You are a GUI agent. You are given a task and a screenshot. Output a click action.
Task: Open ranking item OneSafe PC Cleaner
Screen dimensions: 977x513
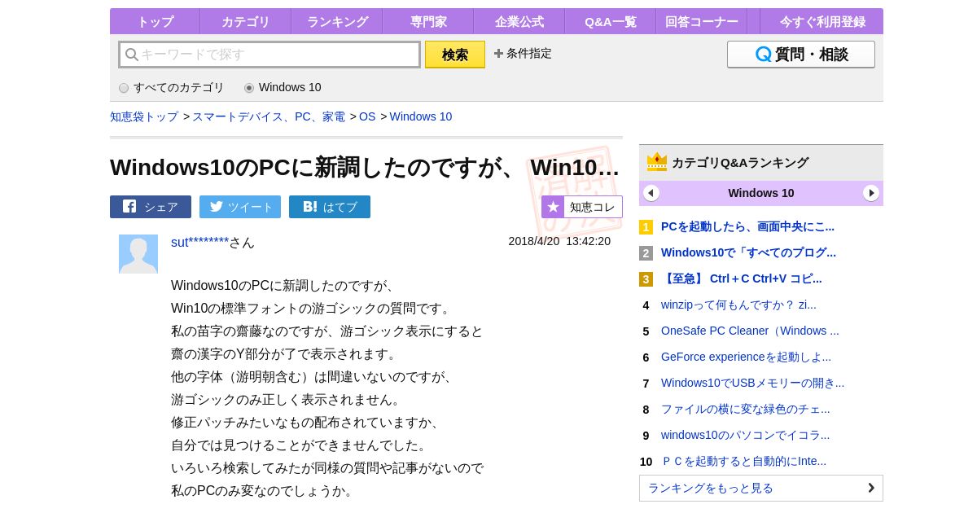tap(750, 331)
